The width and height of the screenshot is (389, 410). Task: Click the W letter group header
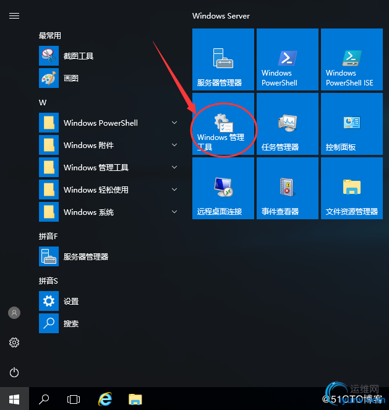tap(43, 103)
